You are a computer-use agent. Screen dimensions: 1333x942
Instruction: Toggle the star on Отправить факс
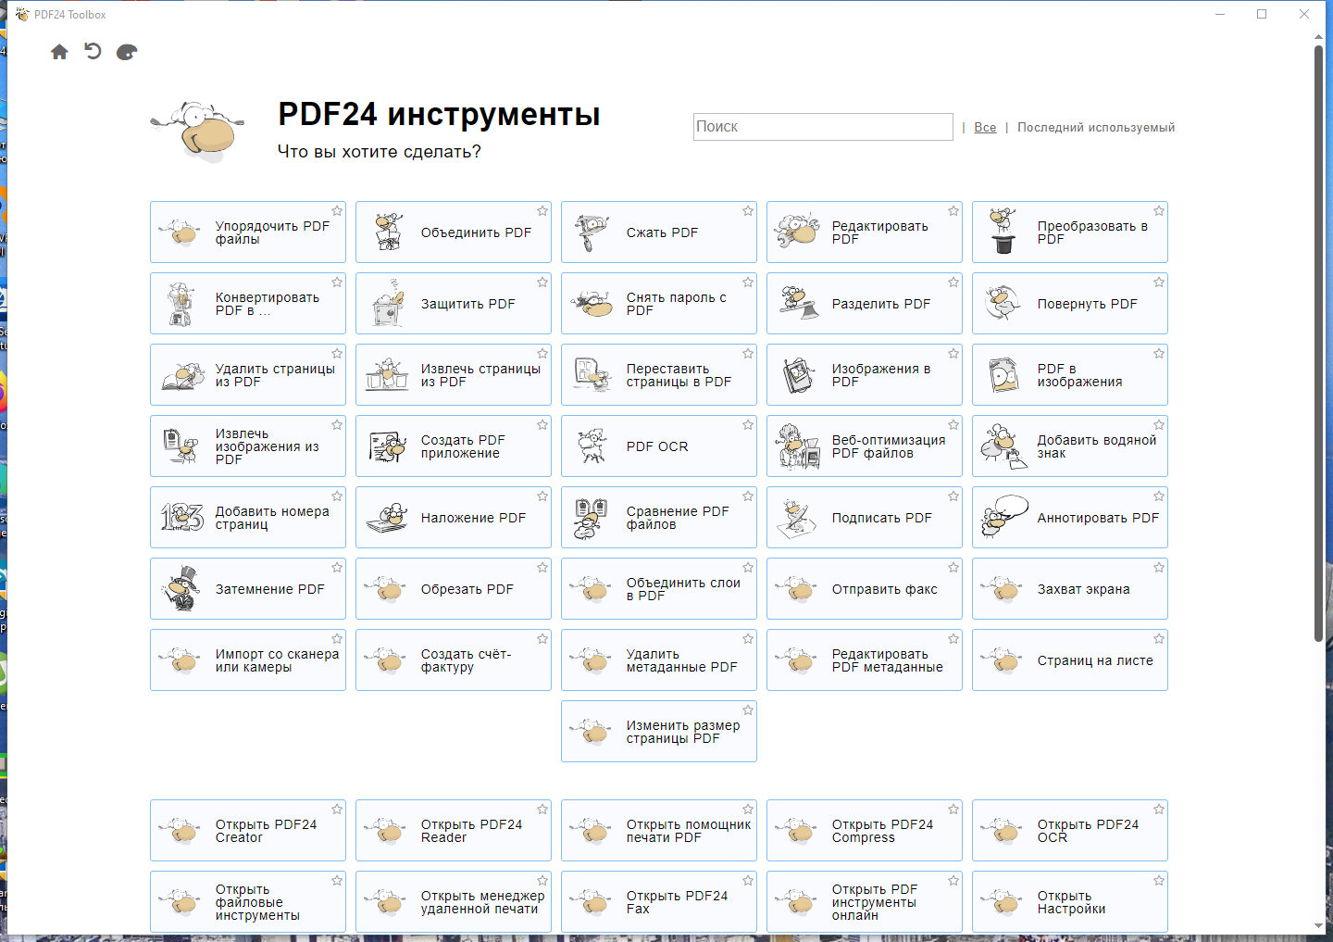[x=953, y=568]
